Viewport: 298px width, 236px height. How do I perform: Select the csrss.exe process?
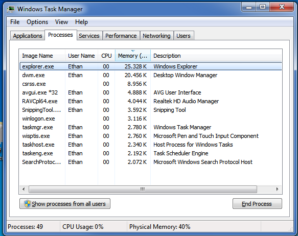point(150,84)
